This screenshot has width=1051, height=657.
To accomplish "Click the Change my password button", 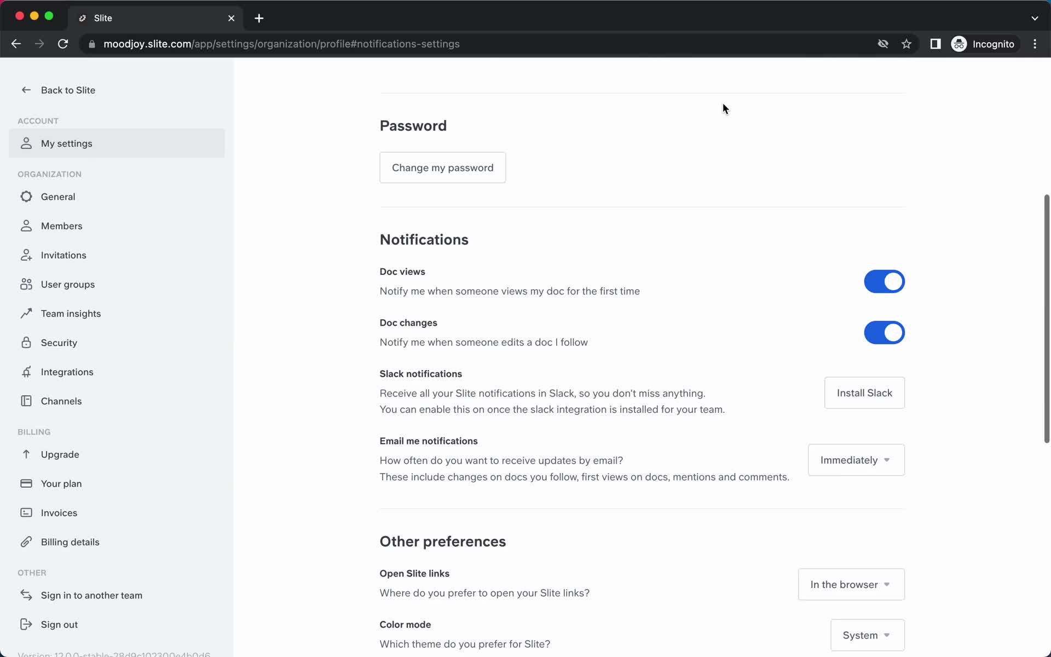I will coord(443,168).
